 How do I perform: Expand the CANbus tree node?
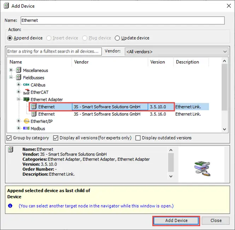[x=18, y=84]
